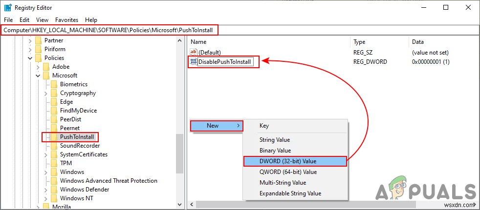480x210 pixels.
Task: Click the Windows folder icon
Action: point(54,172)
